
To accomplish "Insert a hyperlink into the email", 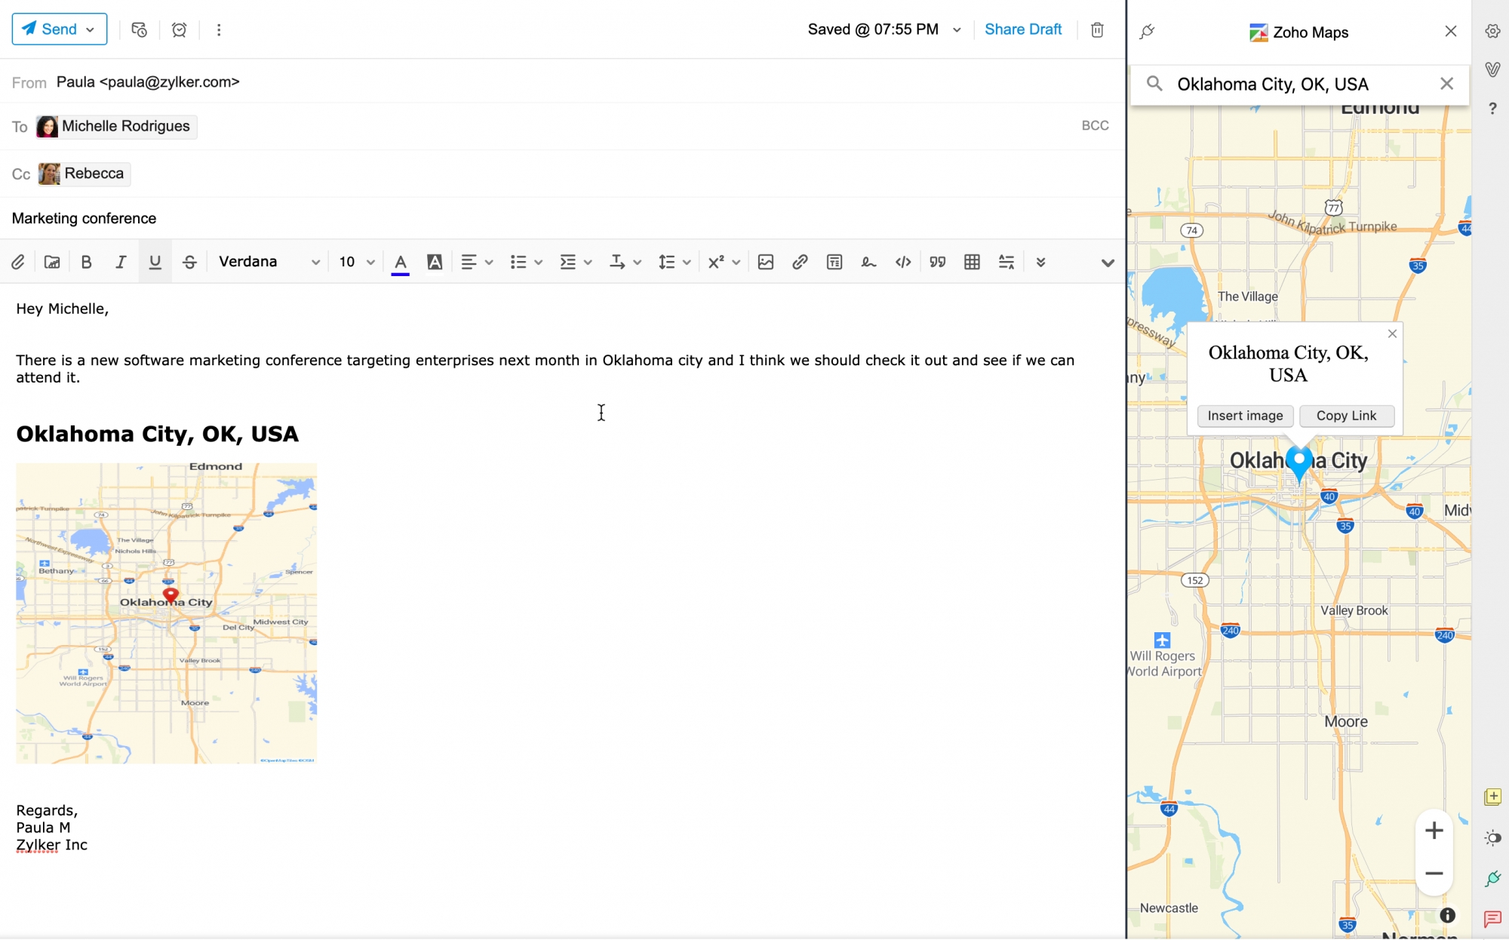I will click(799, 262).
